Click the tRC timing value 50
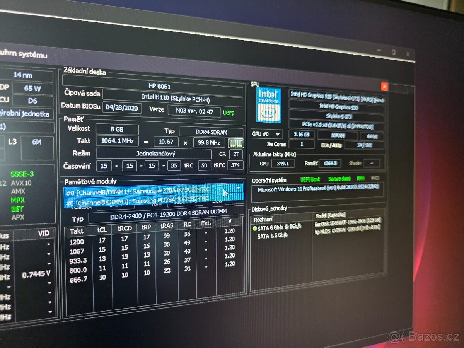The image size is (464, 348). pyautogui.click(x=204, y=165)
